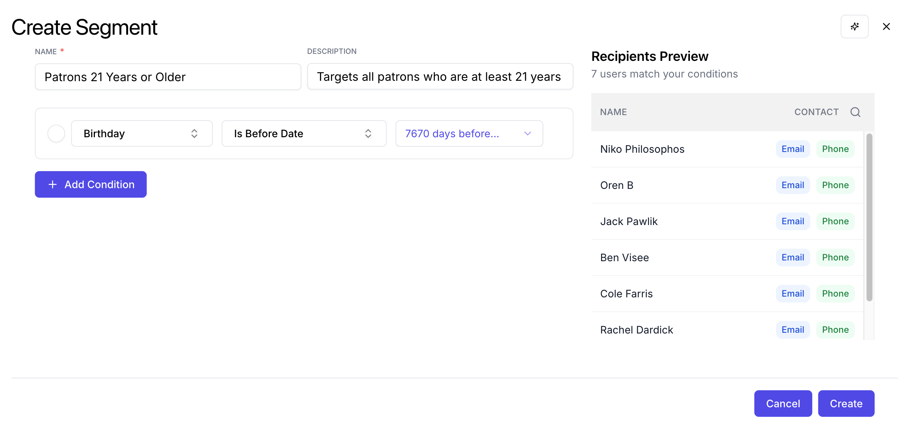This screenshot has width=911, height=439.
Task: Click the plus icon on Add Condition
Action: point(53,184)
